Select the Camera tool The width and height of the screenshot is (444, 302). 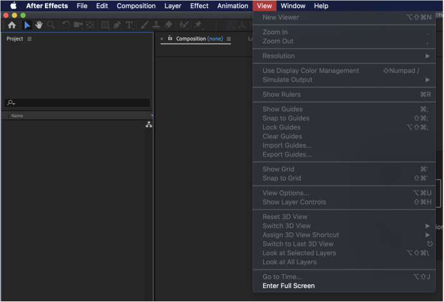(78, 25)
